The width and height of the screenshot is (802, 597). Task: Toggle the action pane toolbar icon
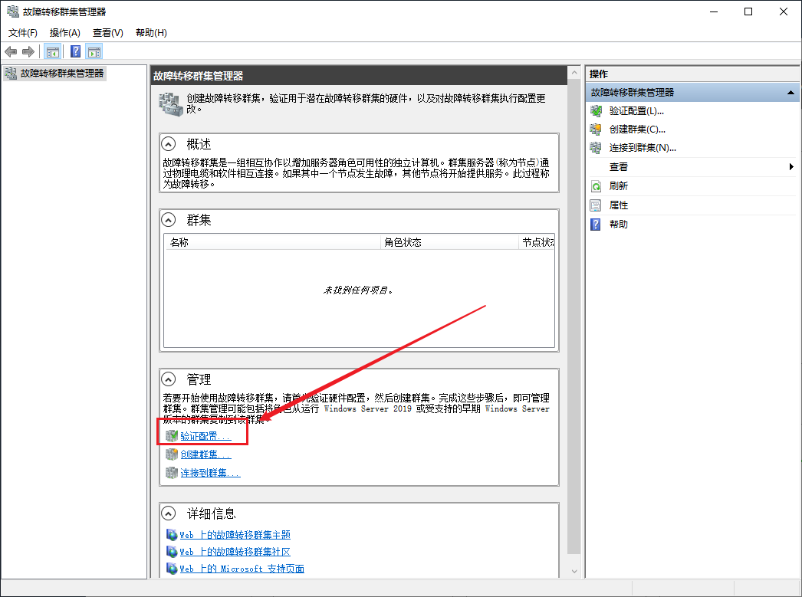point(94,51)
